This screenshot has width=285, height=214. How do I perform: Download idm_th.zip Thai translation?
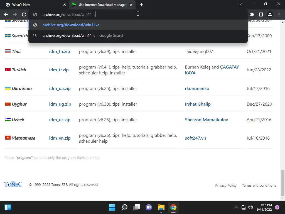pyautogui.click(x=60, y=52)
